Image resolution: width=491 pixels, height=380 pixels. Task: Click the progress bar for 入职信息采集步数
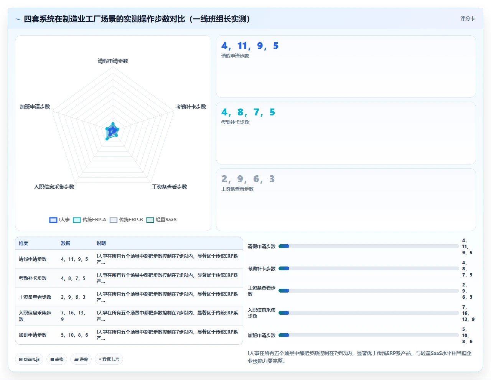tap(369, 313)
